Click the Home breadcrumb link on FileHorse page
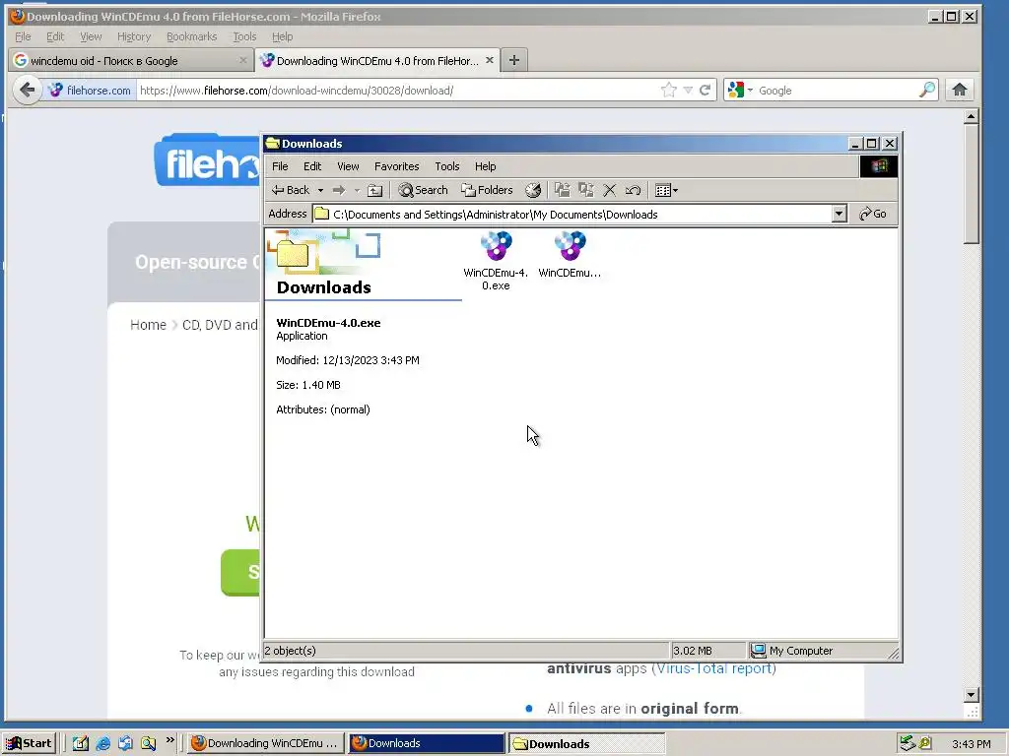Viewport: 1009px width, 756px height. [148, 325]
